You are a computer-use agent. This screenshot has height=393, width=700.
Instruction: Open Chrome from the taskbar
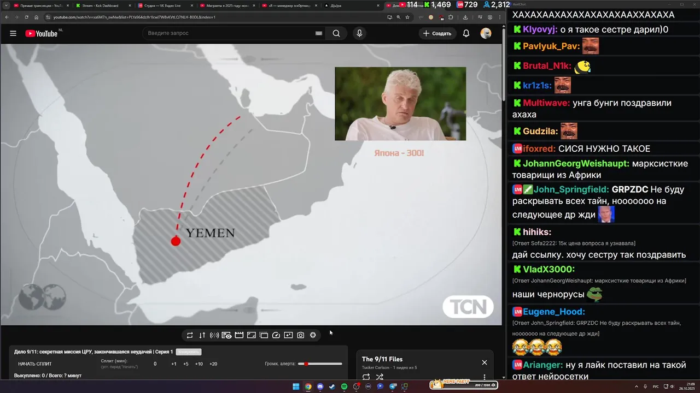point(308,386)
